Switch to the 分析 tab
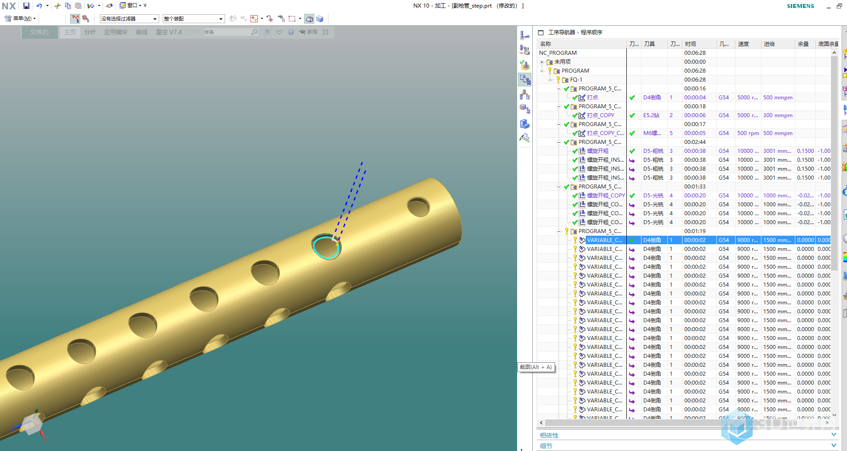 pos(90,32)
